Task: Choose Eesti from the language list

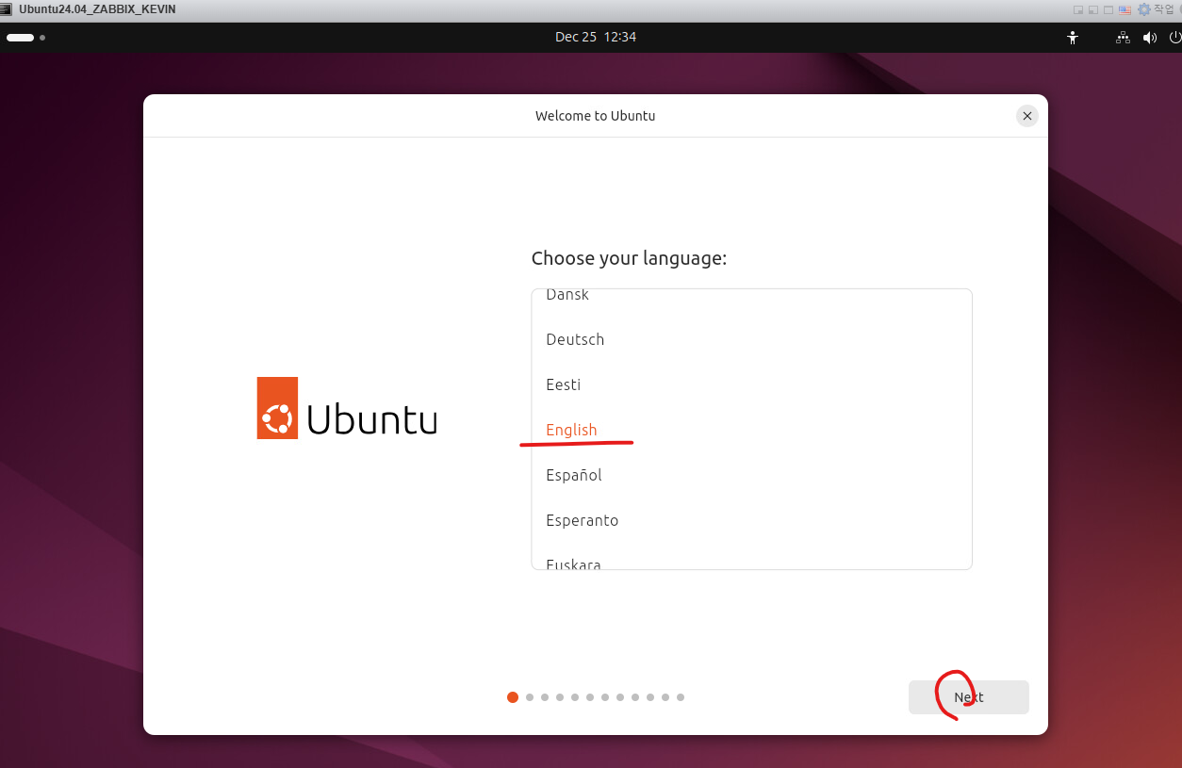Action: (751, 384)
